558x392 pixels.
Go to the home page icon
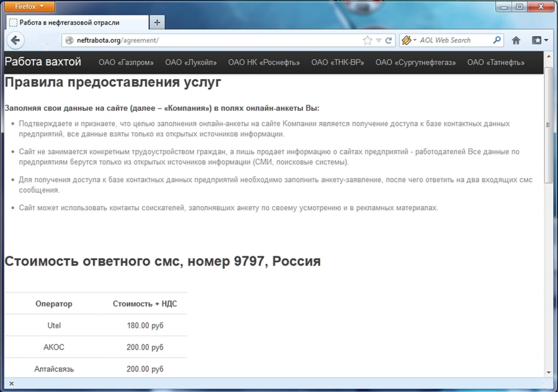(516, 40)
